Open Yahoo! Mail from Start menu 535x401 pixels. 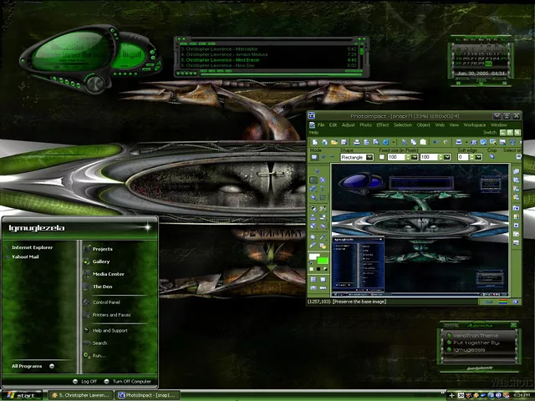tap(25, 257)
